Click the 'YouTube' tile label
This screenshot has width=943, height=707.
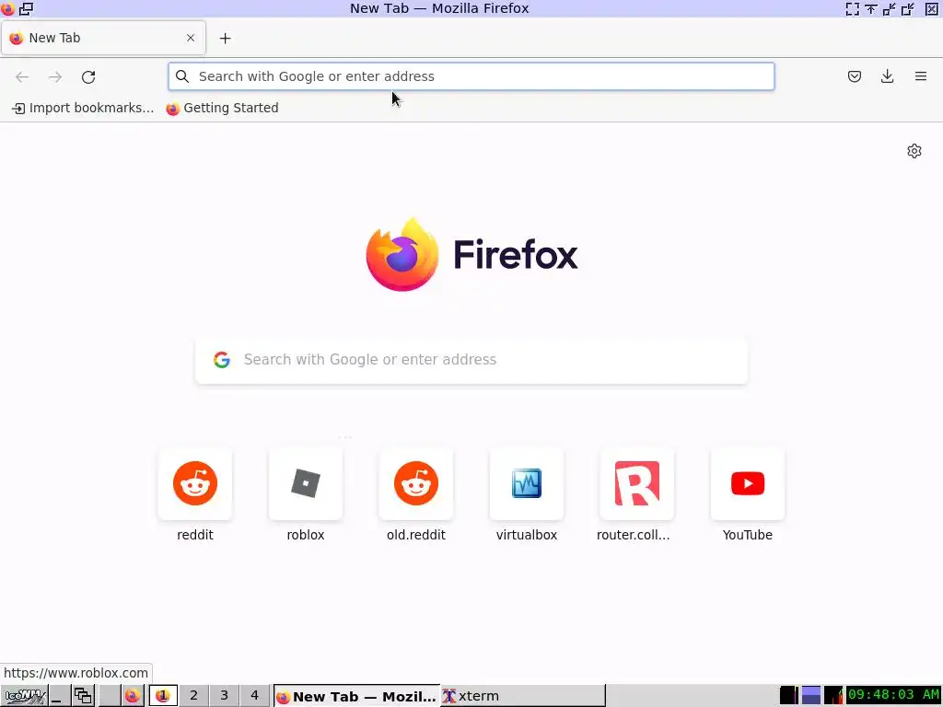point(748,535)
